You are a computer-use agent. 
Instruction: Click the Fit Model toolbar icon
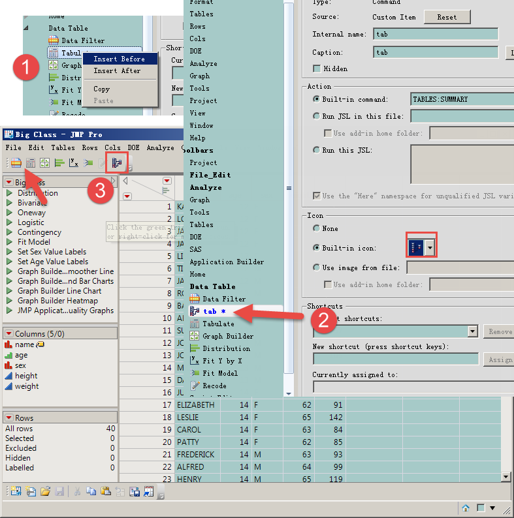point(88,162)
